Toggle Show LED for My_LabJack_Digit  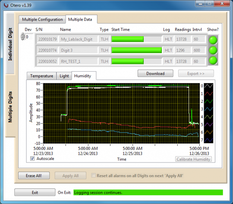click(x=213, y=40)
